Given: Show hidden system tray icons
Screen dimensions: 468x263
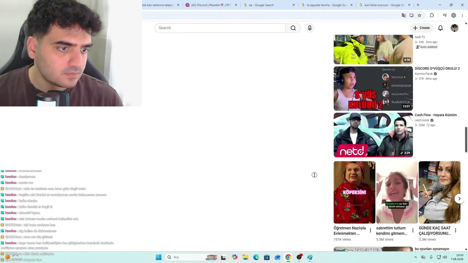Looking at the screenshot, I should (x=415, y=257).
